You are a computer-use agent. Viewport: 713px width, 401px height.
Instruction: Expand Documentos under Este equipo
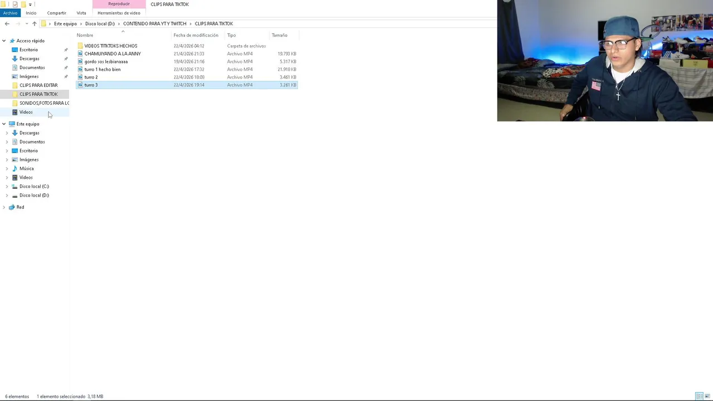(x=7, y=141)
